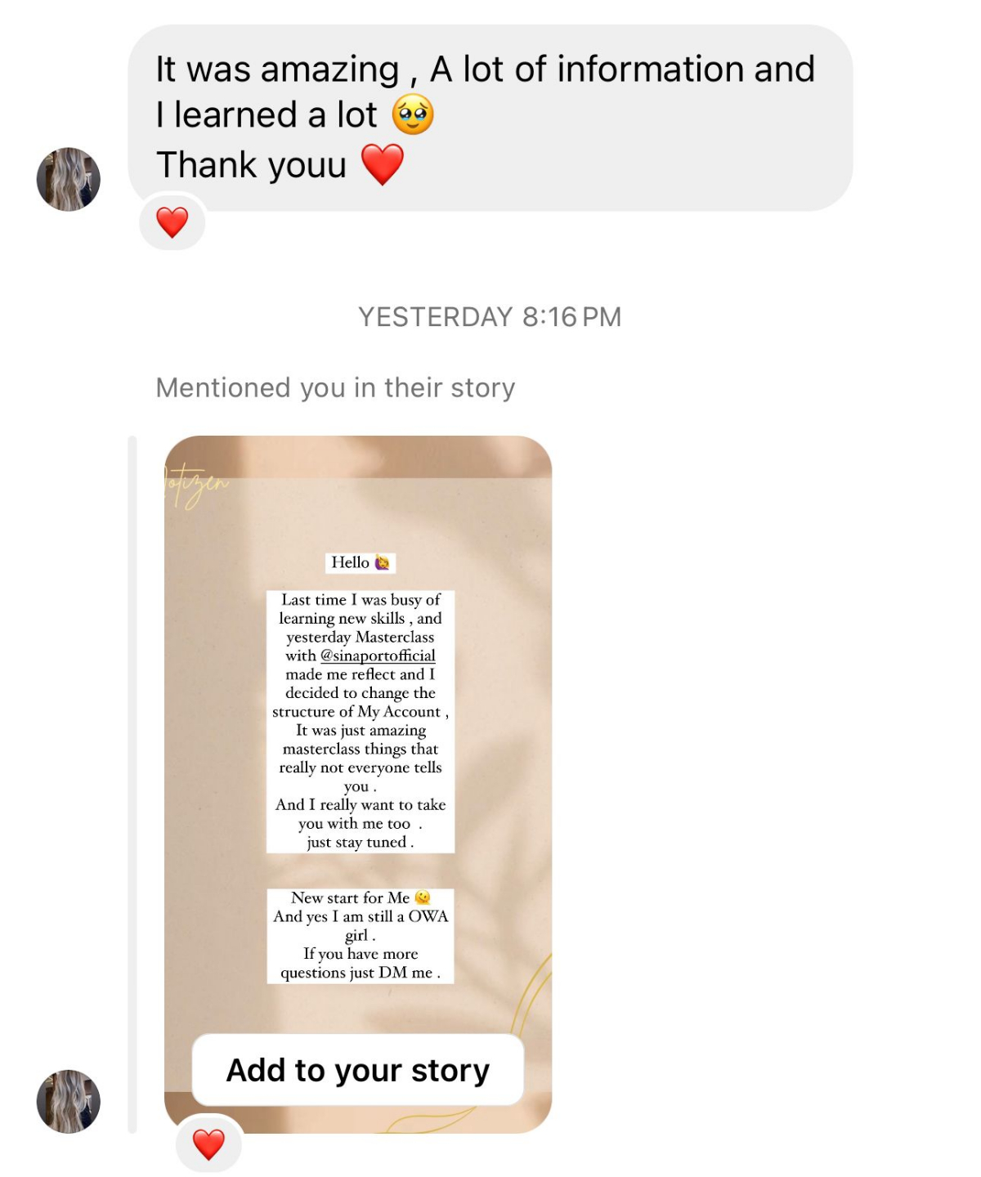Tap the gold script signature on story
Image resolution: width=981 pixels, height=1177 pixels.
pos(196,486)
